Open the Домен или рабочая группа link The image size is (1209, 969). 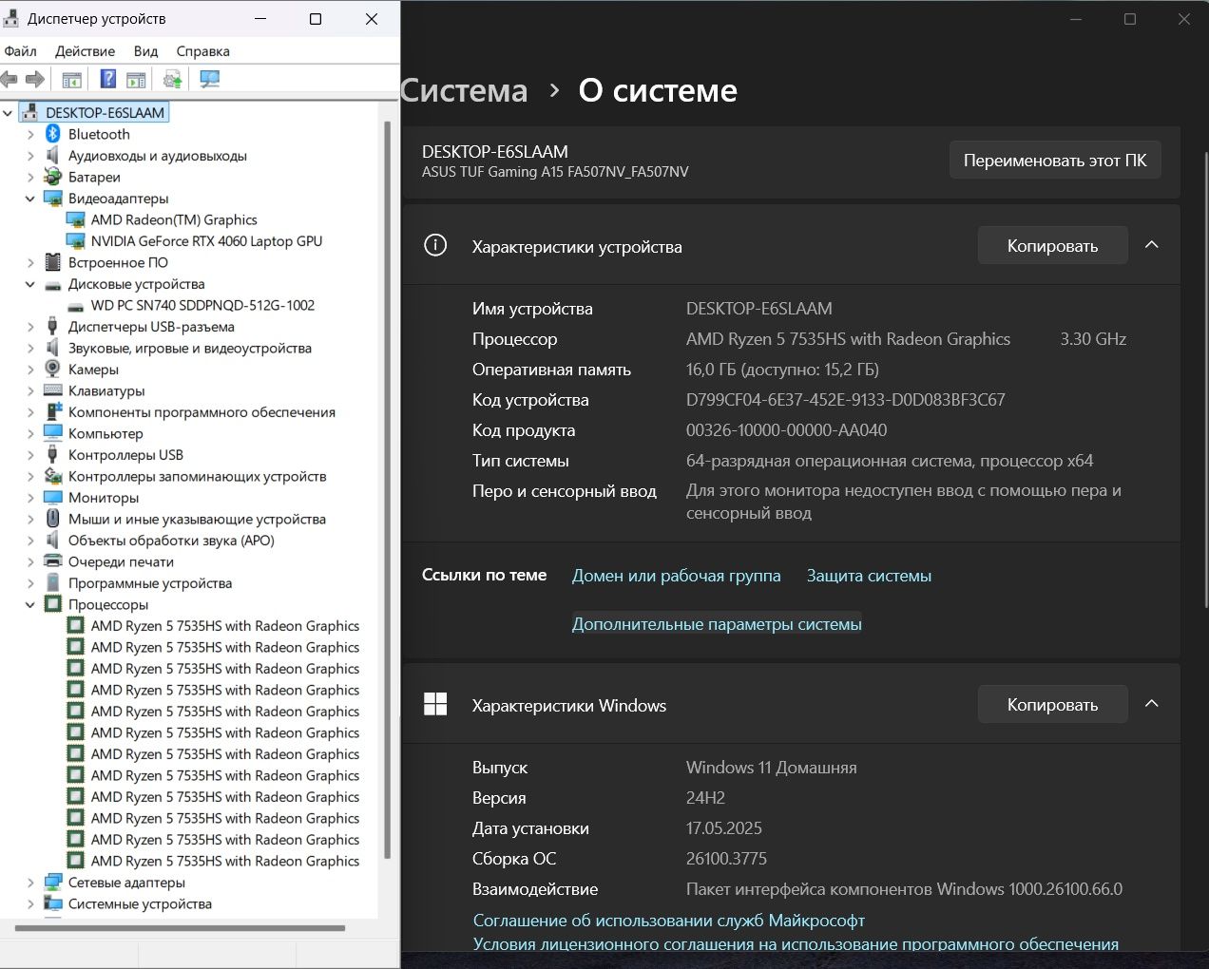click(676, 576)
